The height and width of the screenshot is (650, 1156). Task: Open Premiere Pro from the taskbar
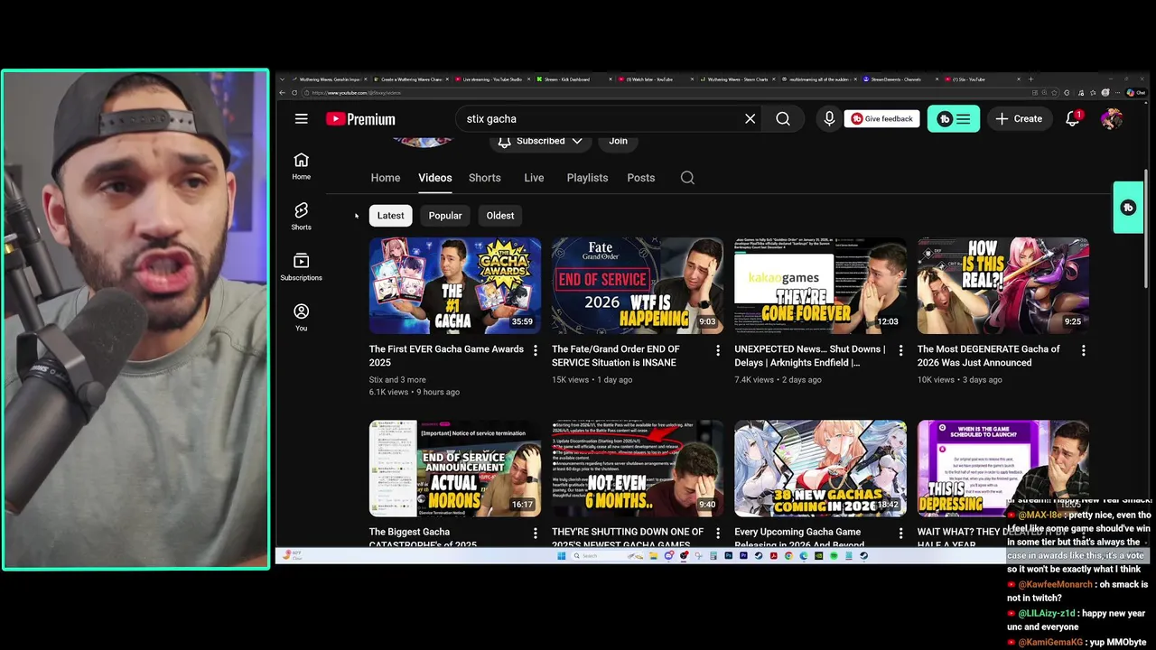[x=743, y=556]
